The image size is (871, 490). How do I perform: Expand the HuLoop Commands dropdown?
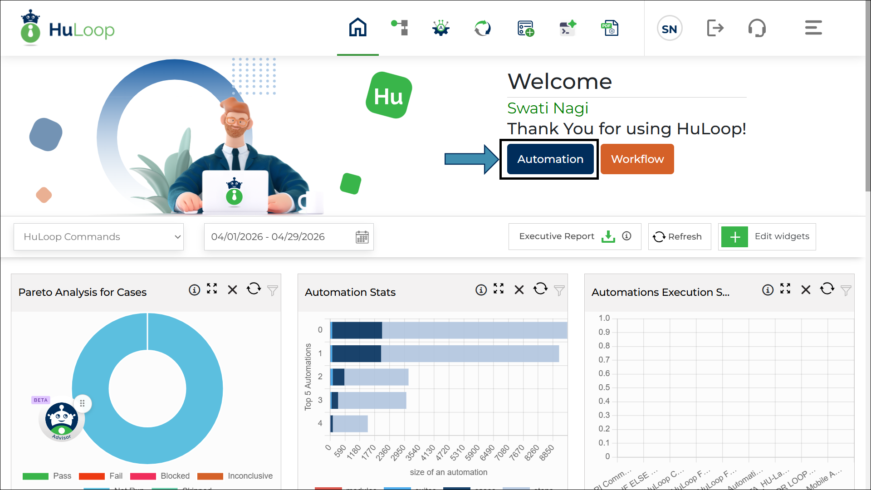(98, 237)
